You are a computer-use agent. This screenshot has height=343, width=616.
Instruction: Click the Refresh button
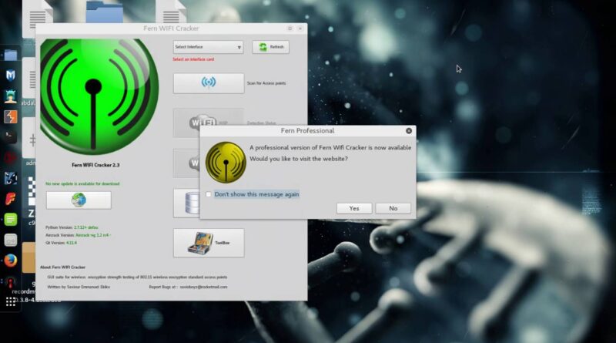[x=271, y=47]
